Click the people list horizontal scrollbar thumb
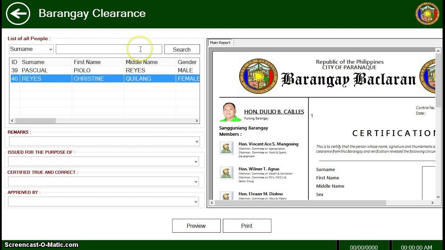Image resolution: width=445 pixels, height=250 pixels. 35,121
